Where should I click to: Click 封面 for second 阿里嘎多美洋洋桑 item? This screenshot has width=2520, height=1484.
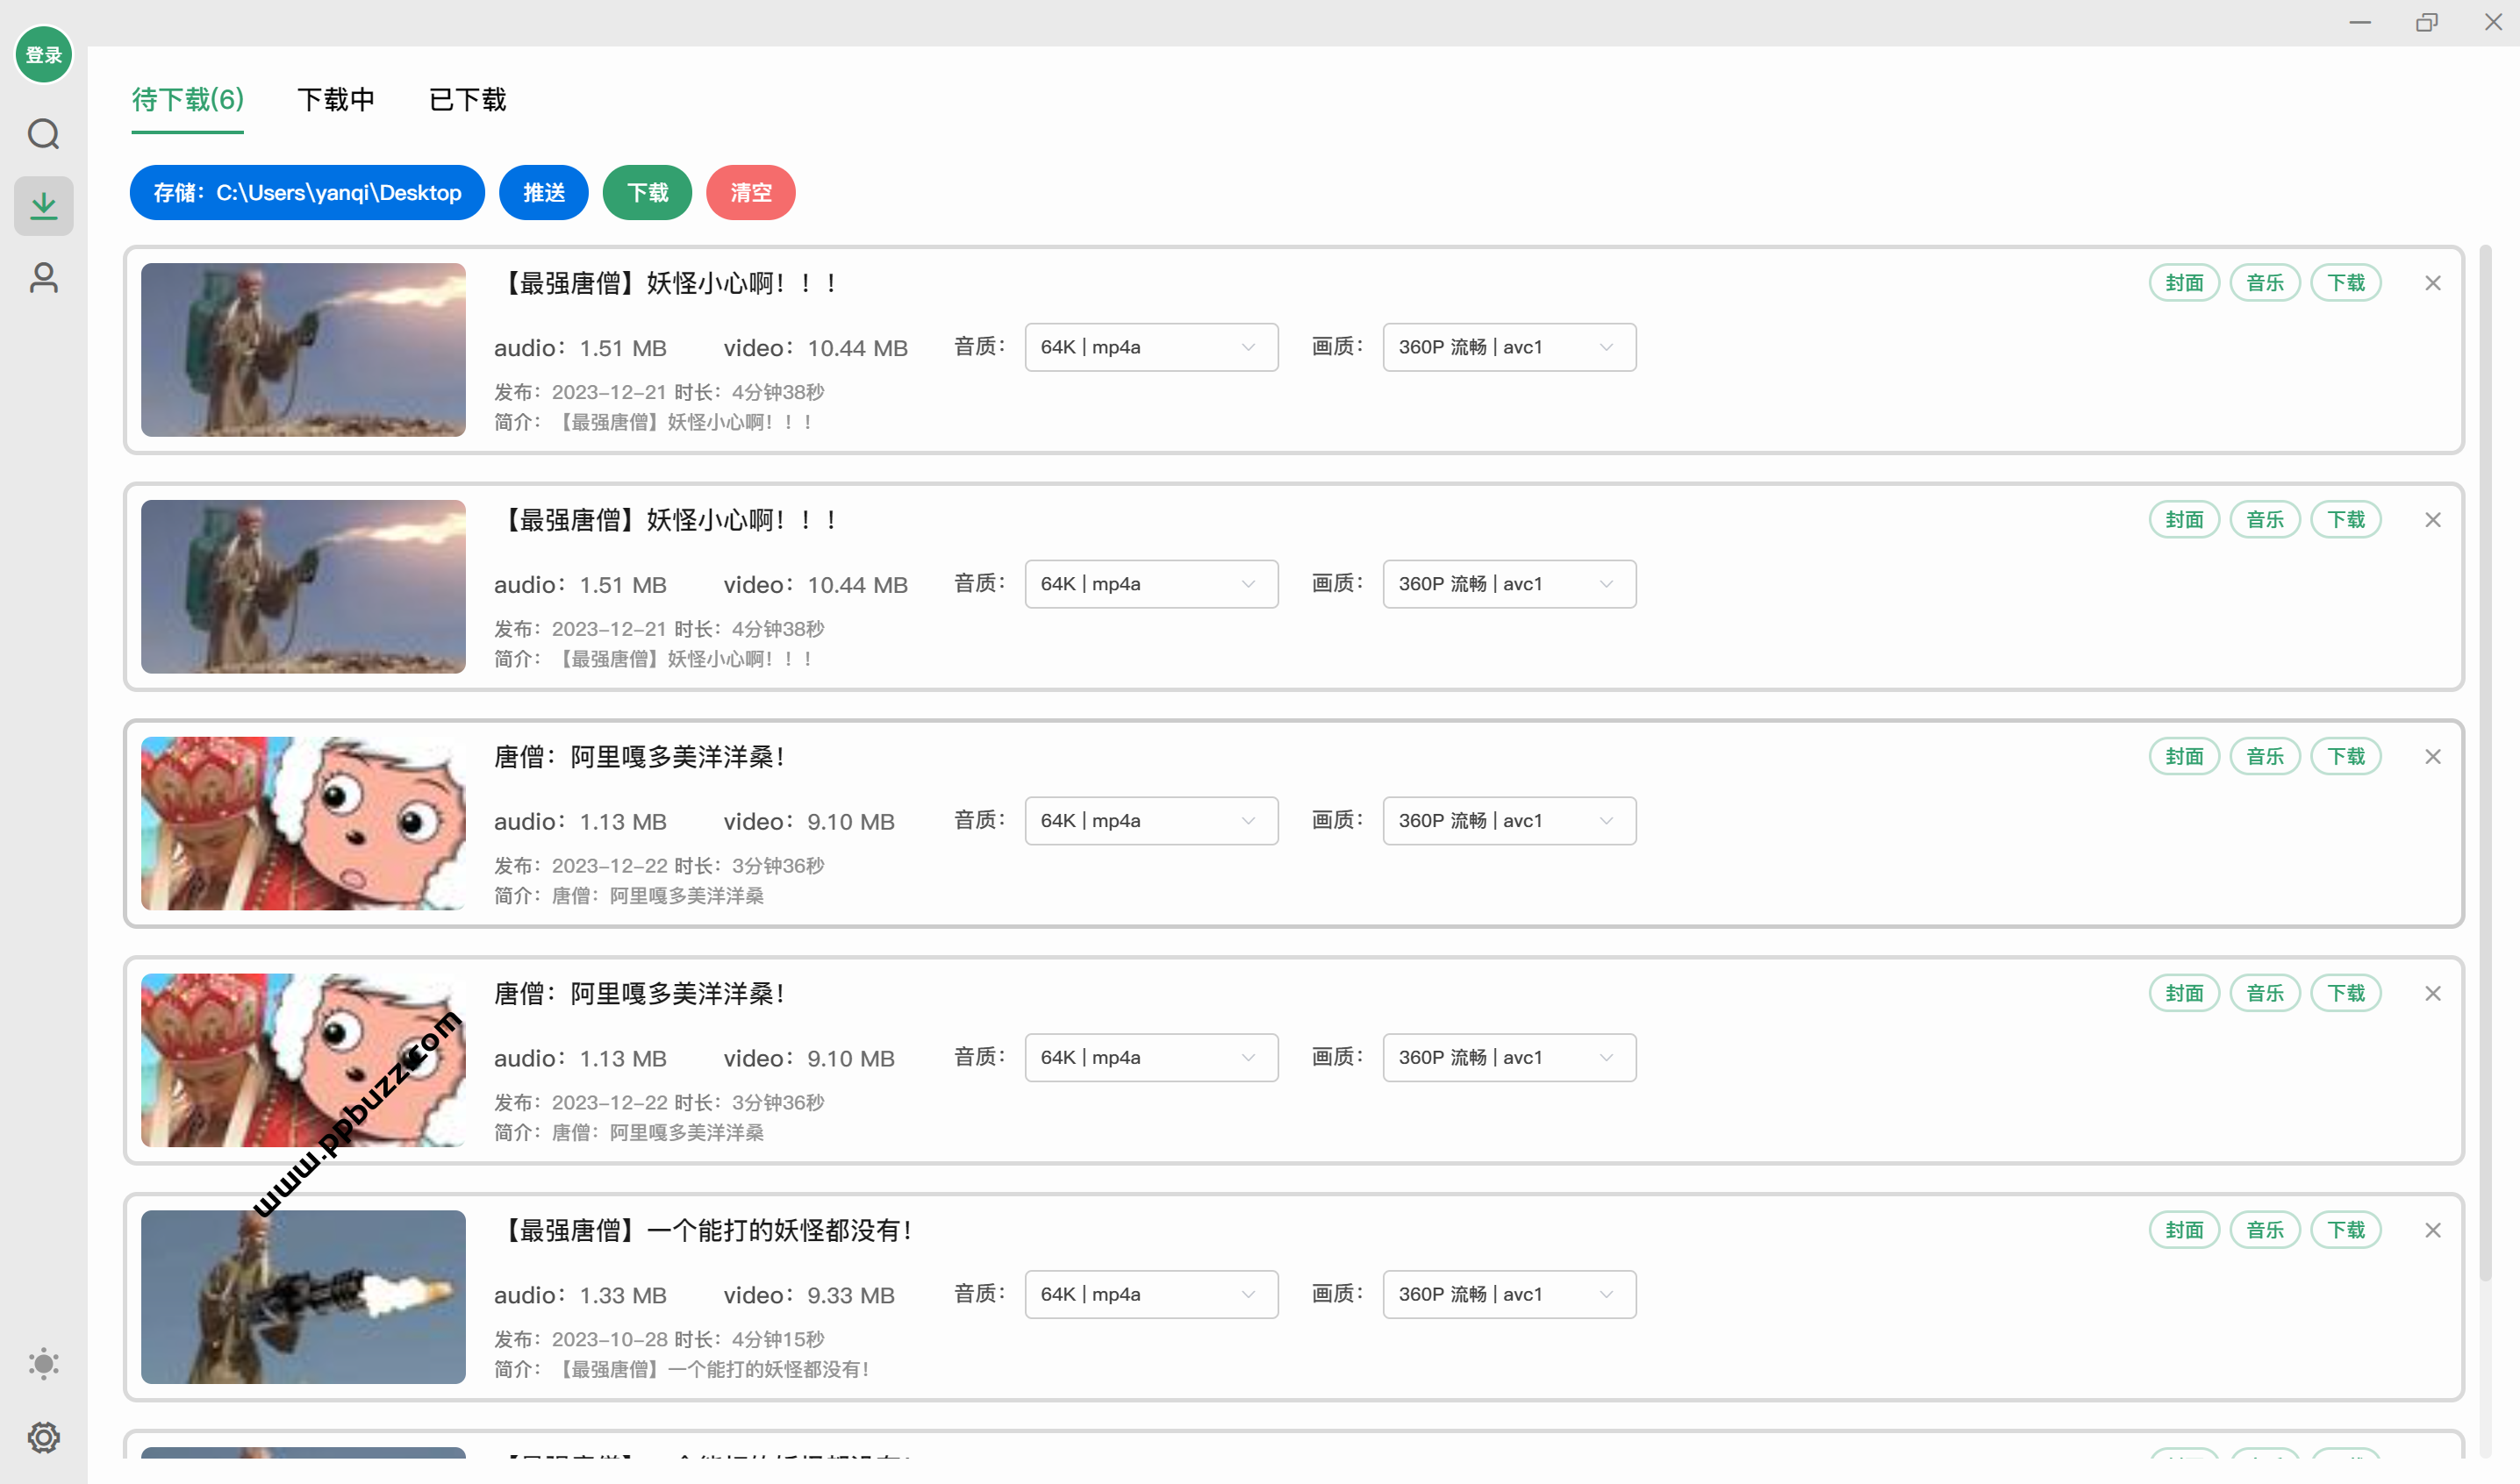click(x=2184, y=993)
